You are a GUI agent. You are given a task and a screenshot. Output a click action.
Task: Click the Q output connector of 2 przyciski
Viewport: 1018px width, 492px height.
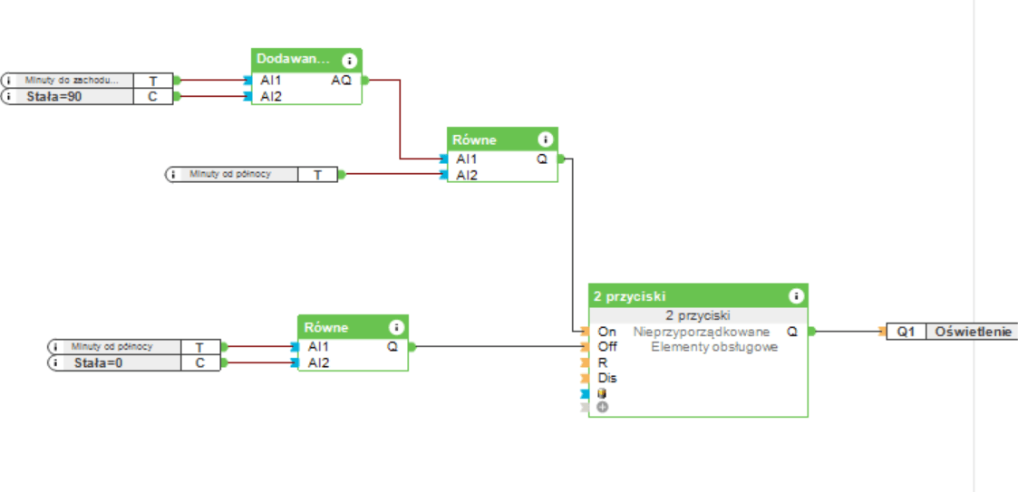click(811, 332)
